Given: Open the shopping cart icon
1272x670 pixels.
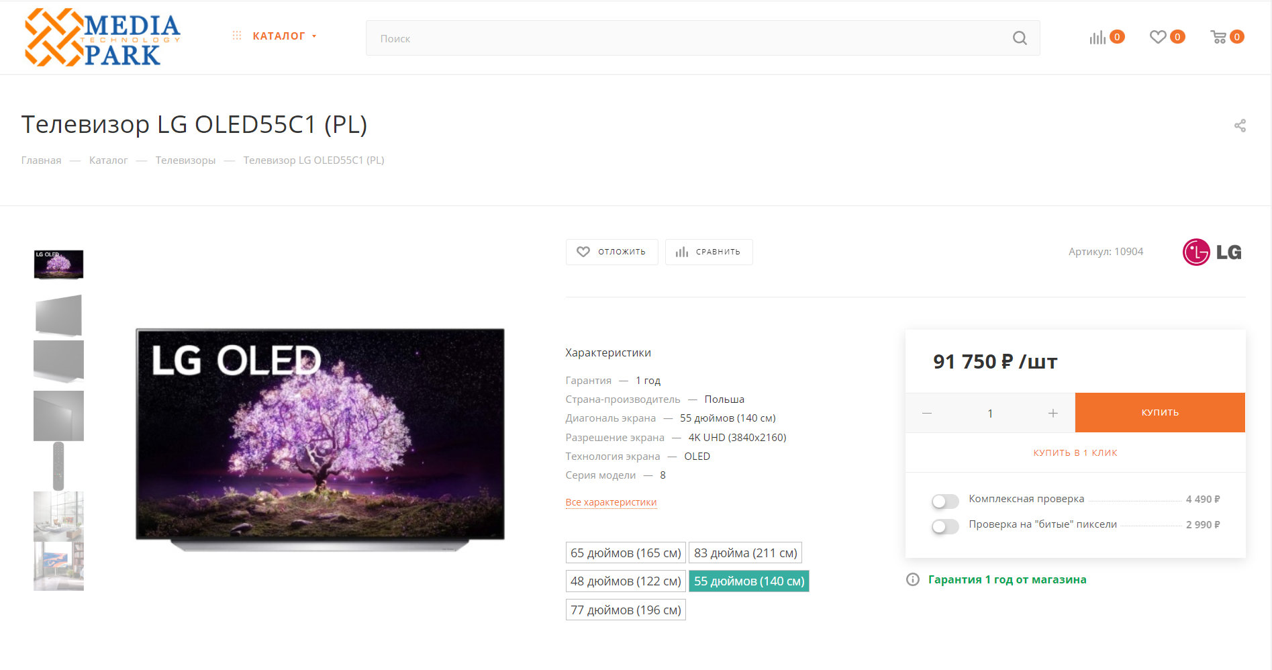Looking at the screenshot, I should click(x=1218, y=37).
